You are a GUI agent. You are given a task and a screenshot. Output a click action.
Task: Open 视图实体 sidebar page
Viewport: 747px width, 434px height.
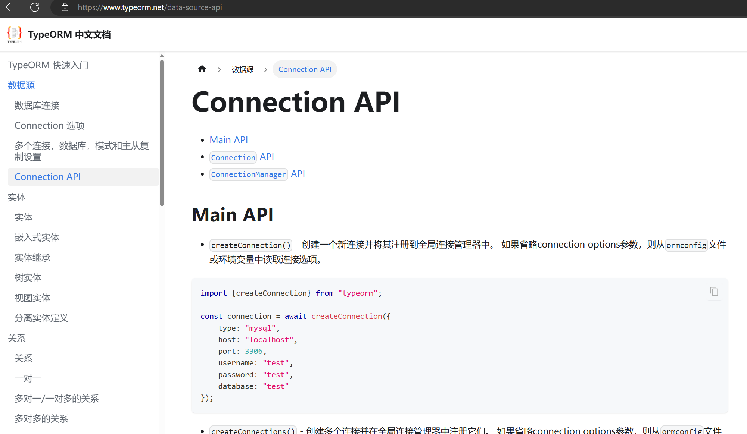(32, 298)
